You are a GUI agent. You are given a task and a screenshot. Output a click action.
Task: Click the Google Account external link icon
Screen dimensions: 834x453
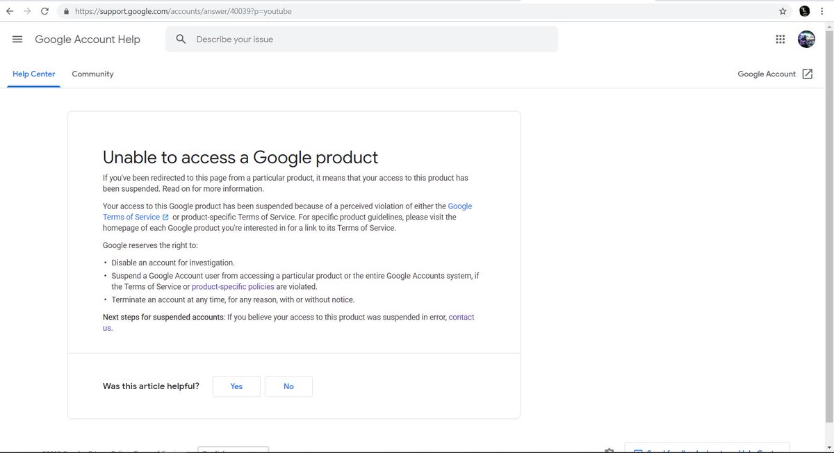(808, 74)
